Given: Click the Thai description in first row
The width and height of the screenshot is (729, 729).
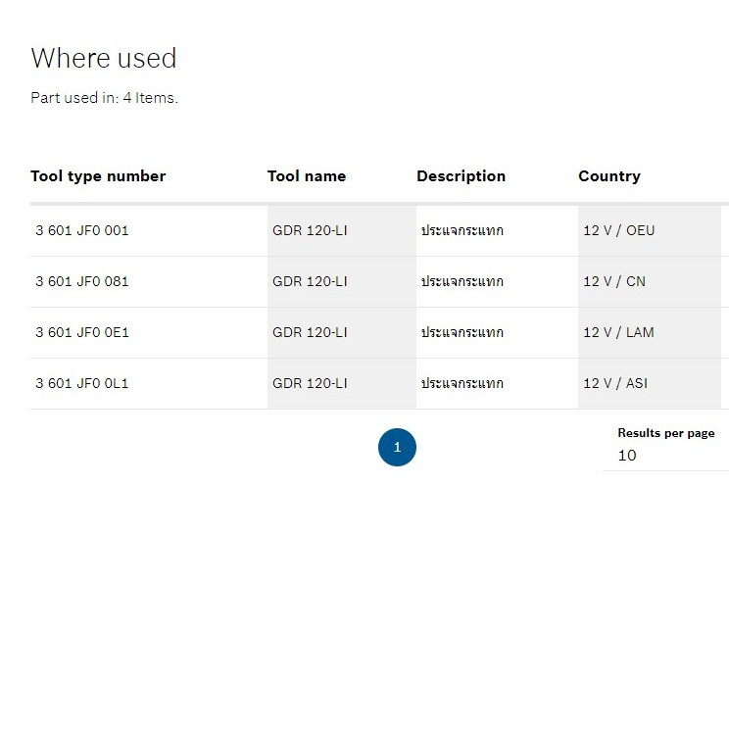Looking at the screenshot, I should pos(462,230).
